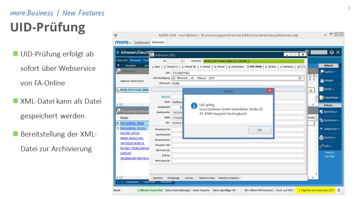Click the Speichern+Kopieren button
Screen dimensions: 354x199
click(x=229, y=178)
